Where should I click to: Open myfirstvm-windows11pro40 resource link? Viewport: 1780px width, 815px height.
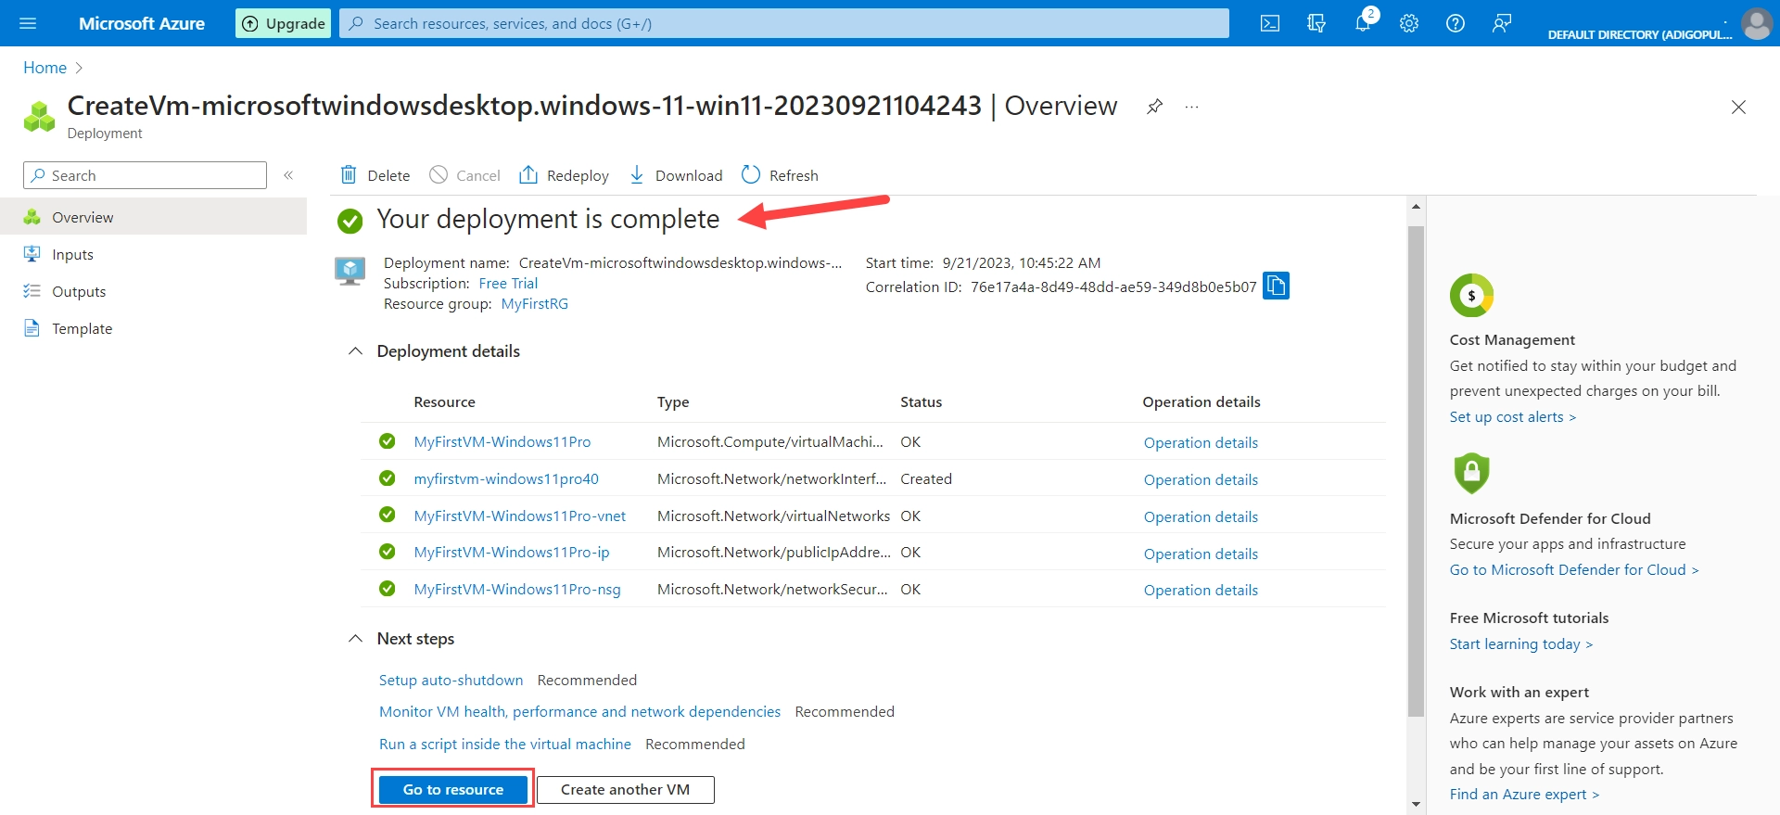point(506,479)
